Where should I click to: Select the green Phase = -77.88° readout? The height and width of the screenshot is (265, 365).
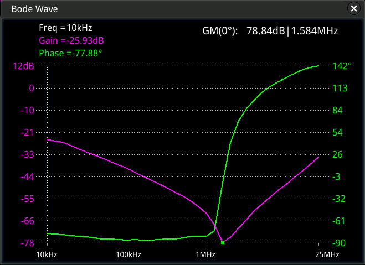coord(70,53)
